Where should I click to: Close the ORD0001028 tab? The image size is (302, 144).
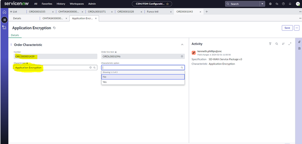(x=141, y=12)
